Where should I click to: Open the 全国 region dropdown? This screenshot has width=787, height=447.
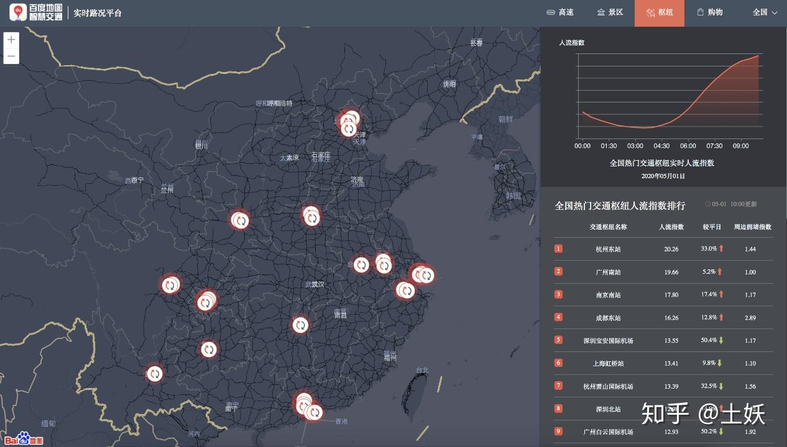click(x=765, y=12)
